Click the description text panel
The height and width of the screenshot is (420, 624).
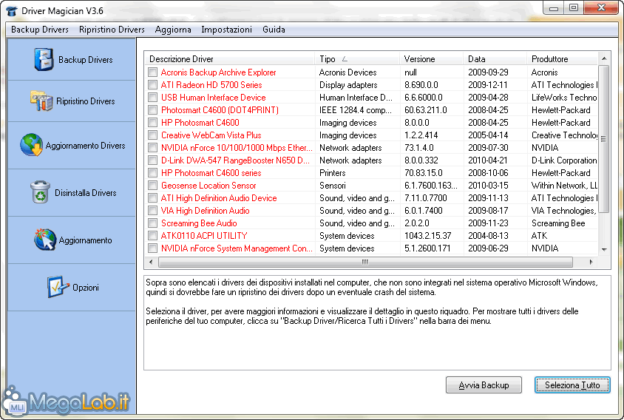[377, 322]
